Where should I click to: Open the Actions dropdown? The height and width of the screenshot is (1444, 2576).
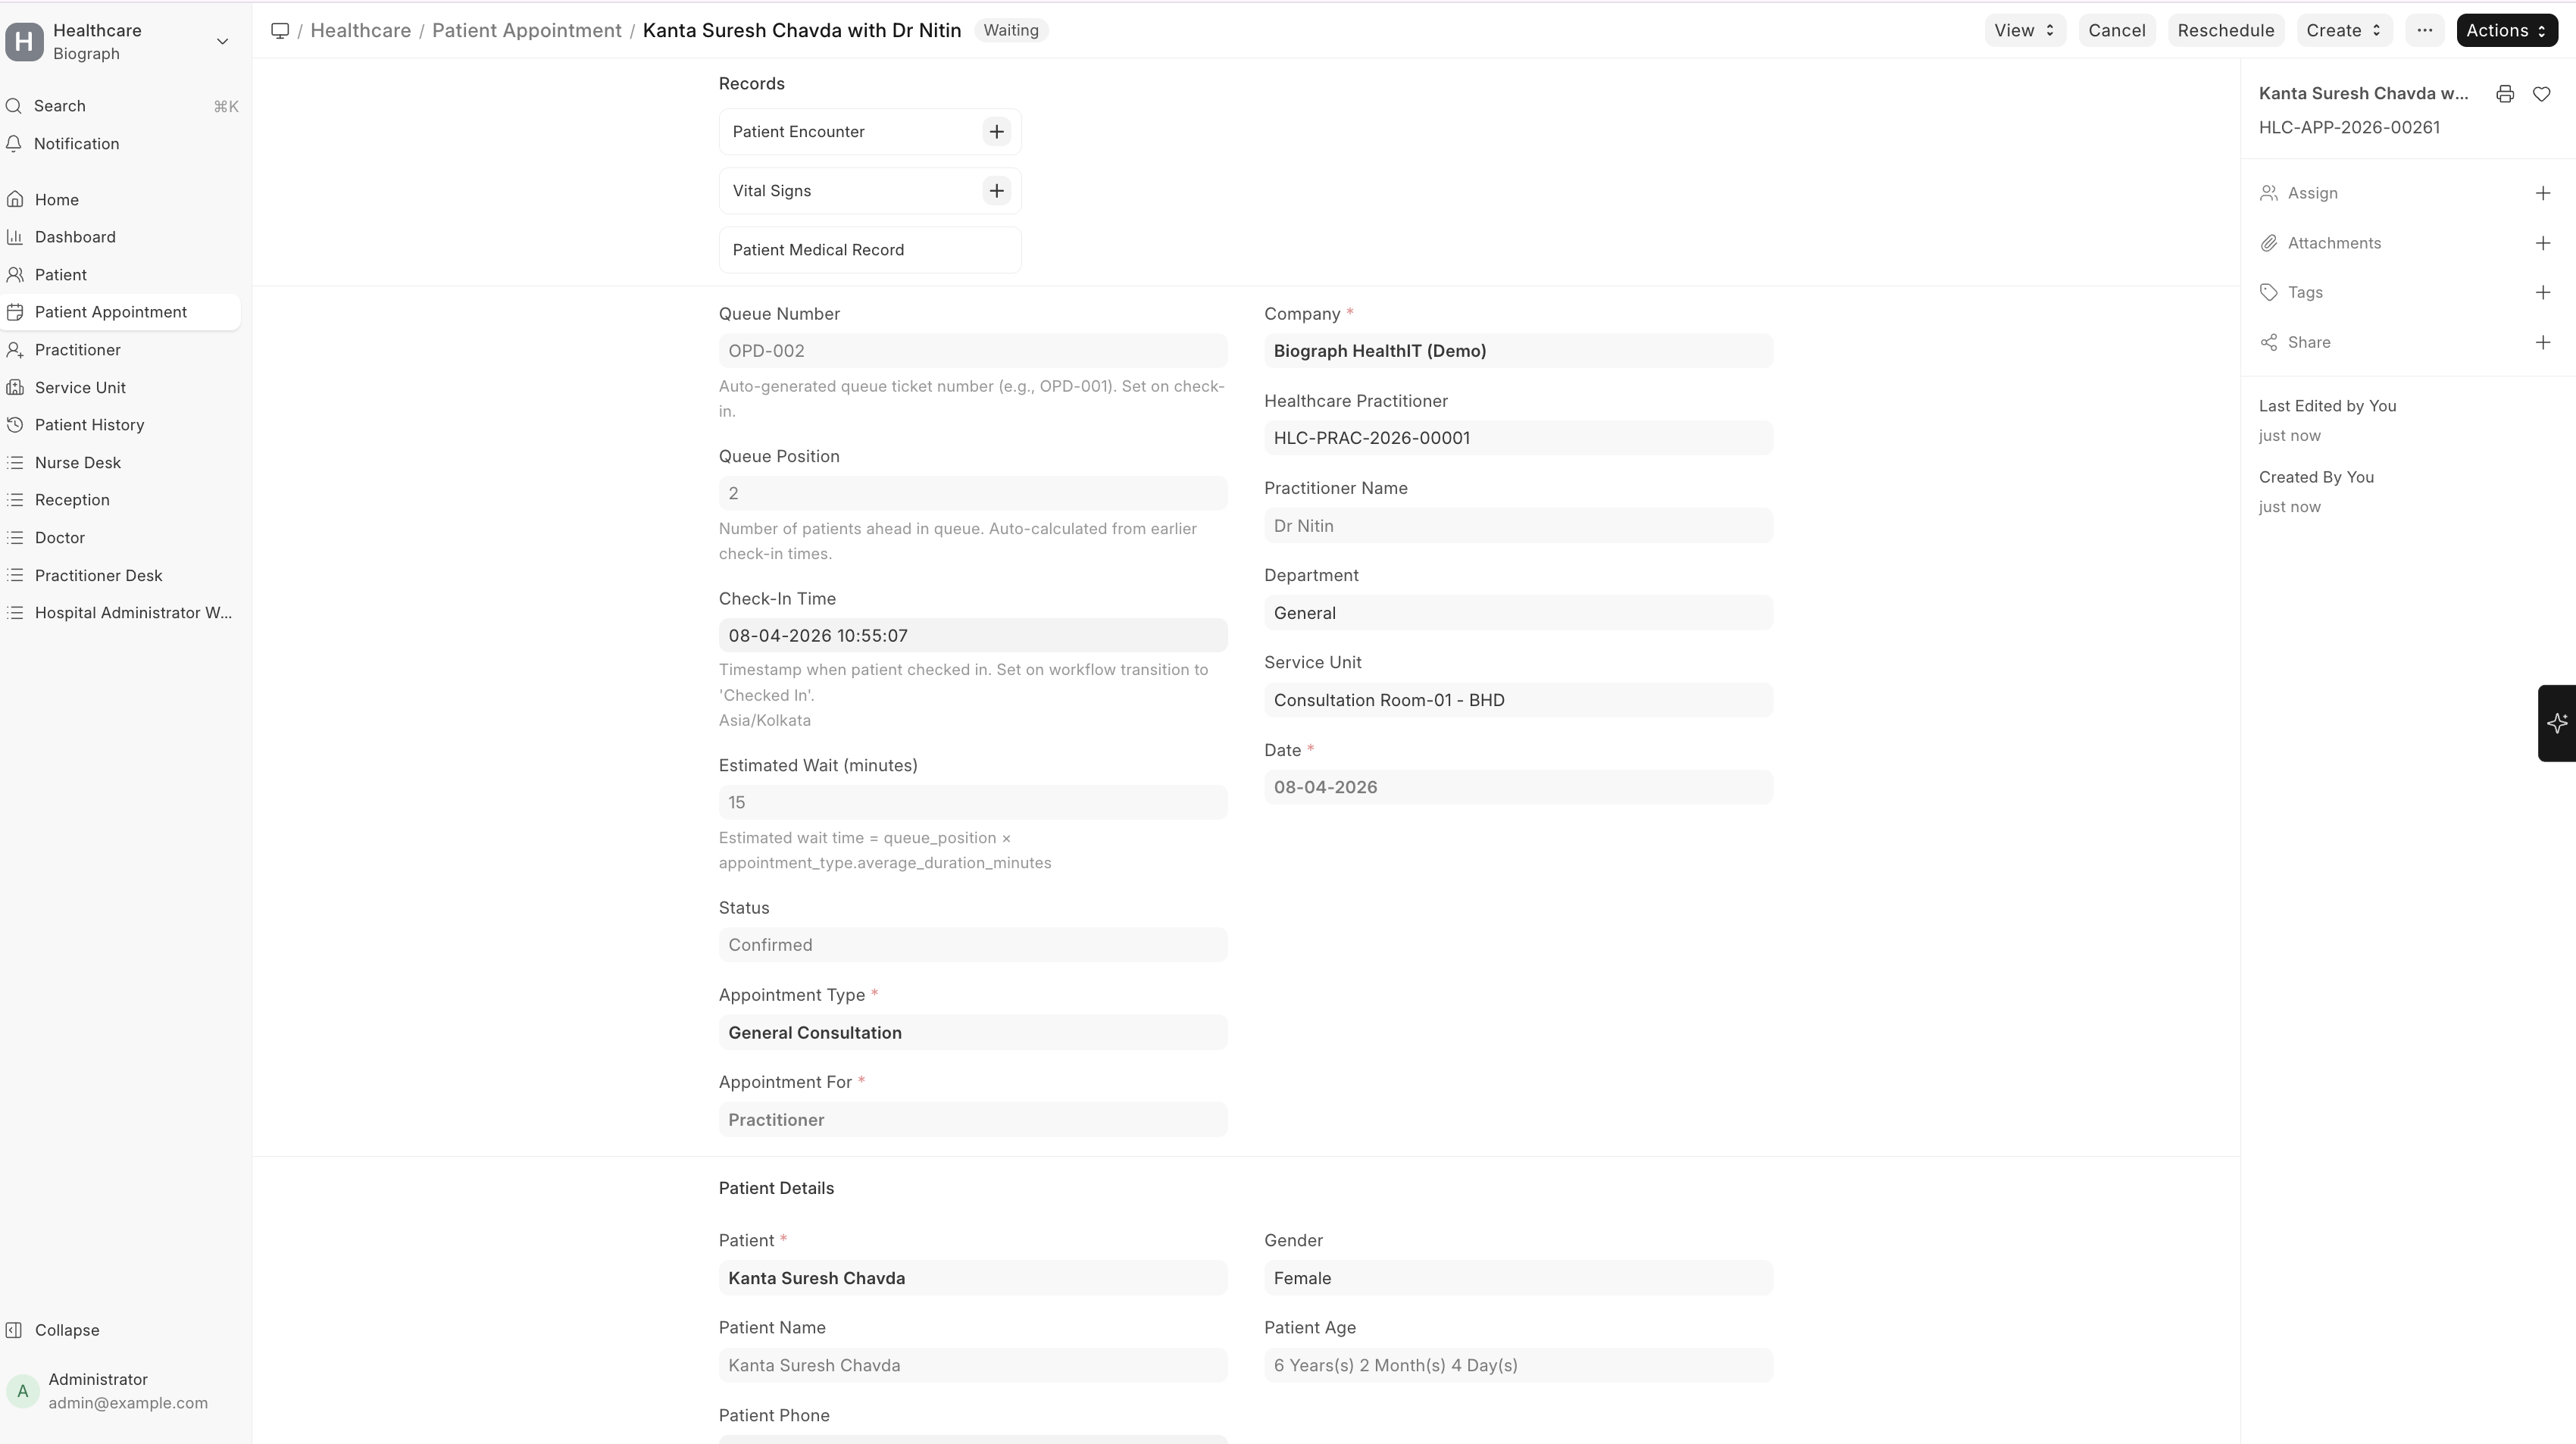point(2506,30)
